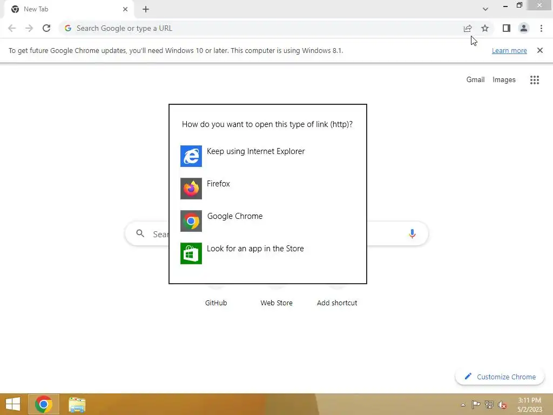
Task: Select the Google Chrome icon in the dialog
Action: click(x=191, y=221)
